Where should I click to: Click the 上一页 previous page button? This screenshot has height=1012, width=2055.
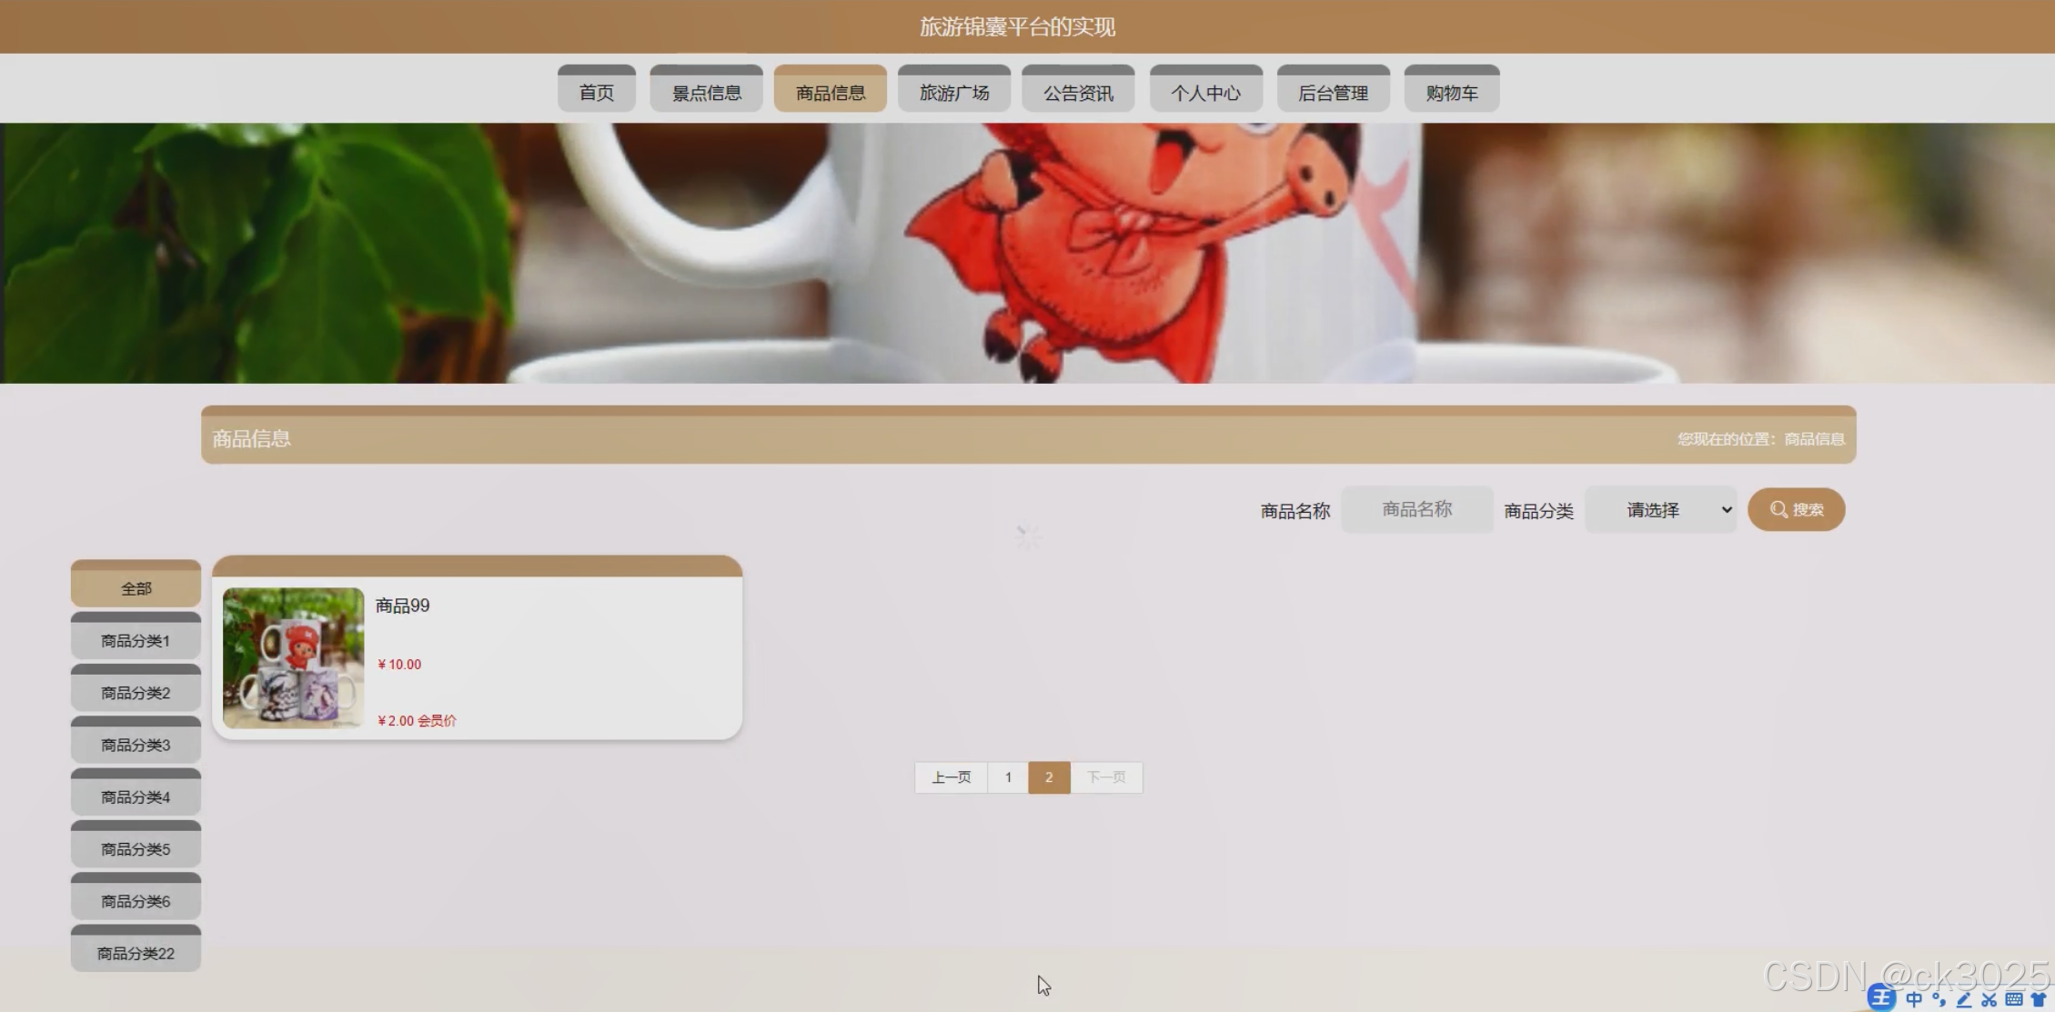pos(951,777)
